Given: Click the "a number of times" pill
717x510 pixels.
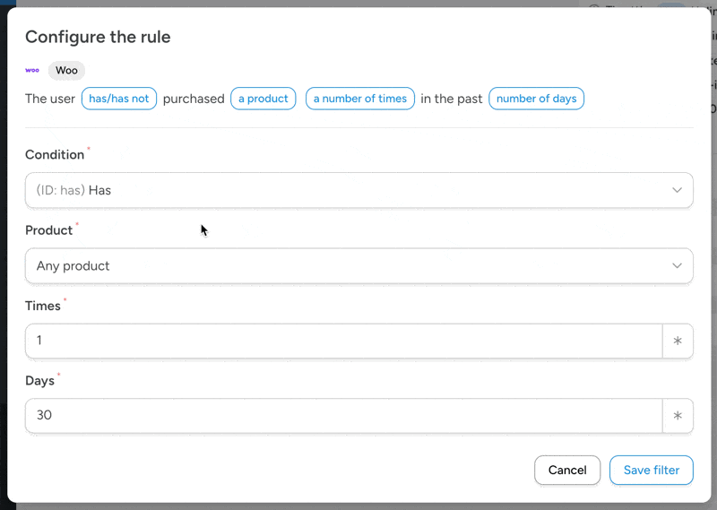Looking at the screenshot, I should [359, 99].
